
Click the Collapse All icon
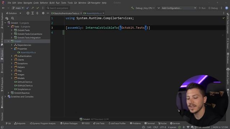(37, 13)
